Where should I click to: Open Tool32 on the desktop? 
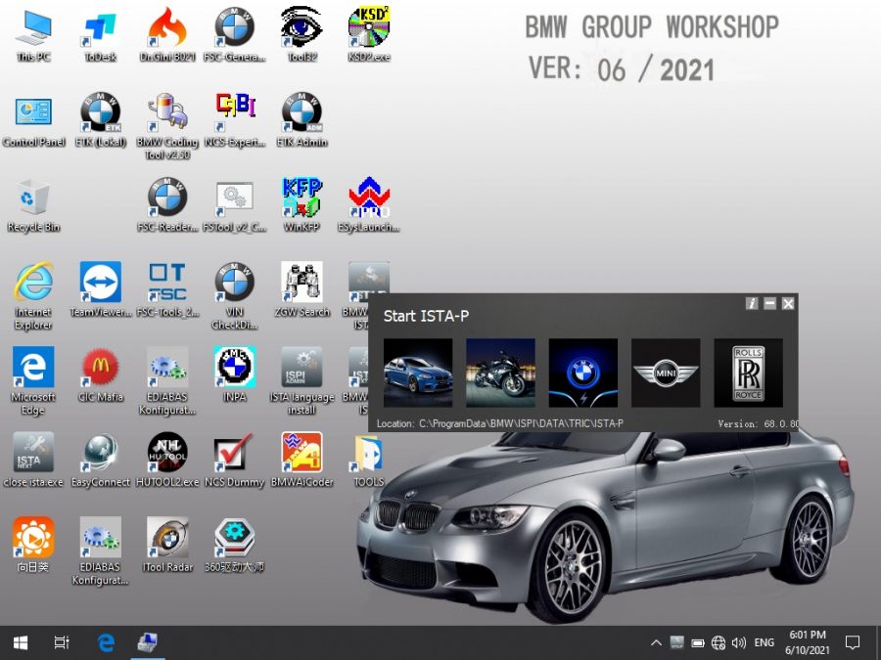tap(301, 31)
